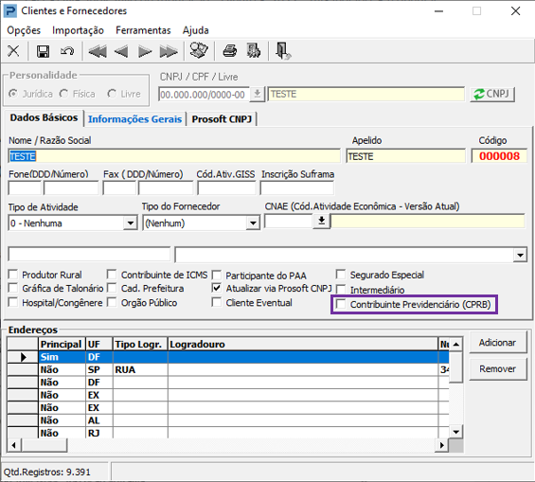Click the Adicionar address button
Viewport: 535px width, 482px height.
(498, 343)
